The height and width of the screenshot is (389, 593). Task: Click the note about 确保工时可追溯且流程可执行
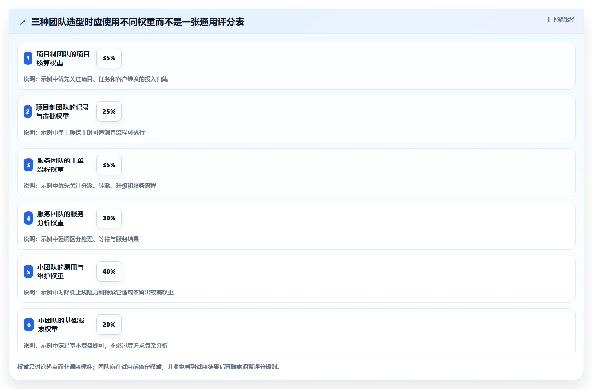coord(84,132)
